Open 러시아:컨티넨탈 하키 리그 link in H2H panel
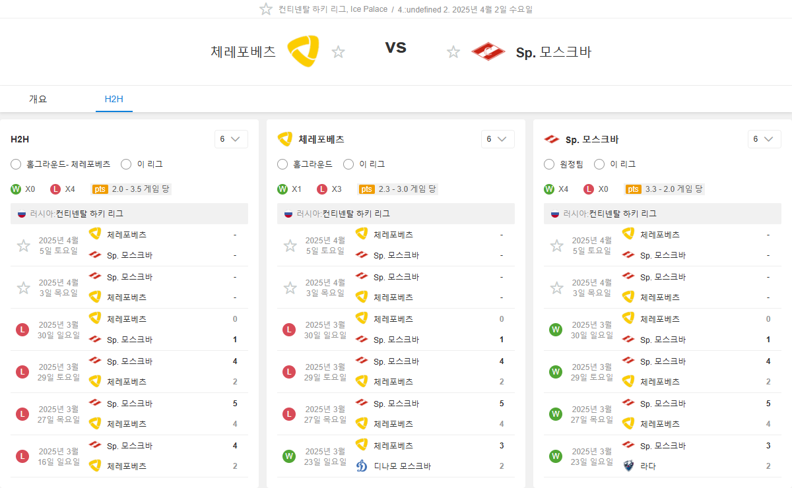Screen dimensions: 792x488 (89, 214)
